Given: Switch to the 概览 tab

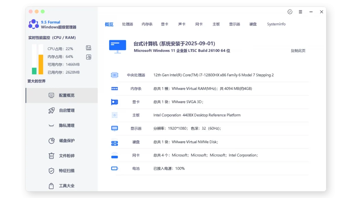Looking at the screenshot, I should 109,24.
